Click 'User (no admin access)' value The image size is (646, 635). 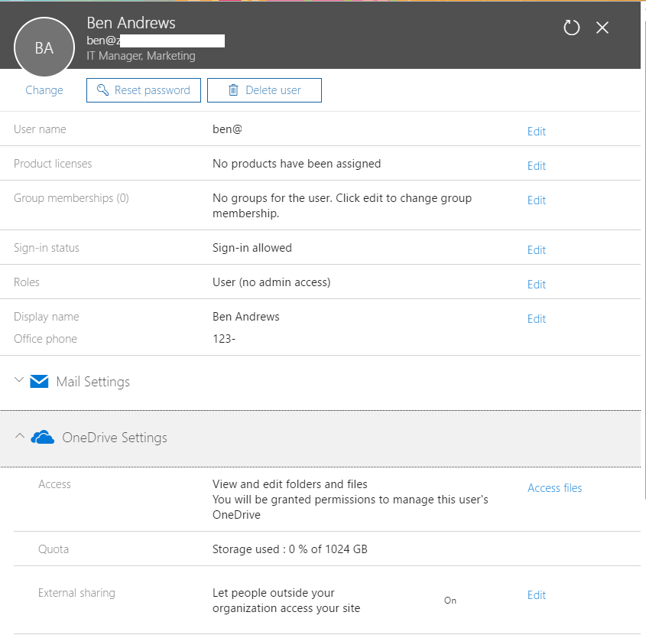(271, 282)
